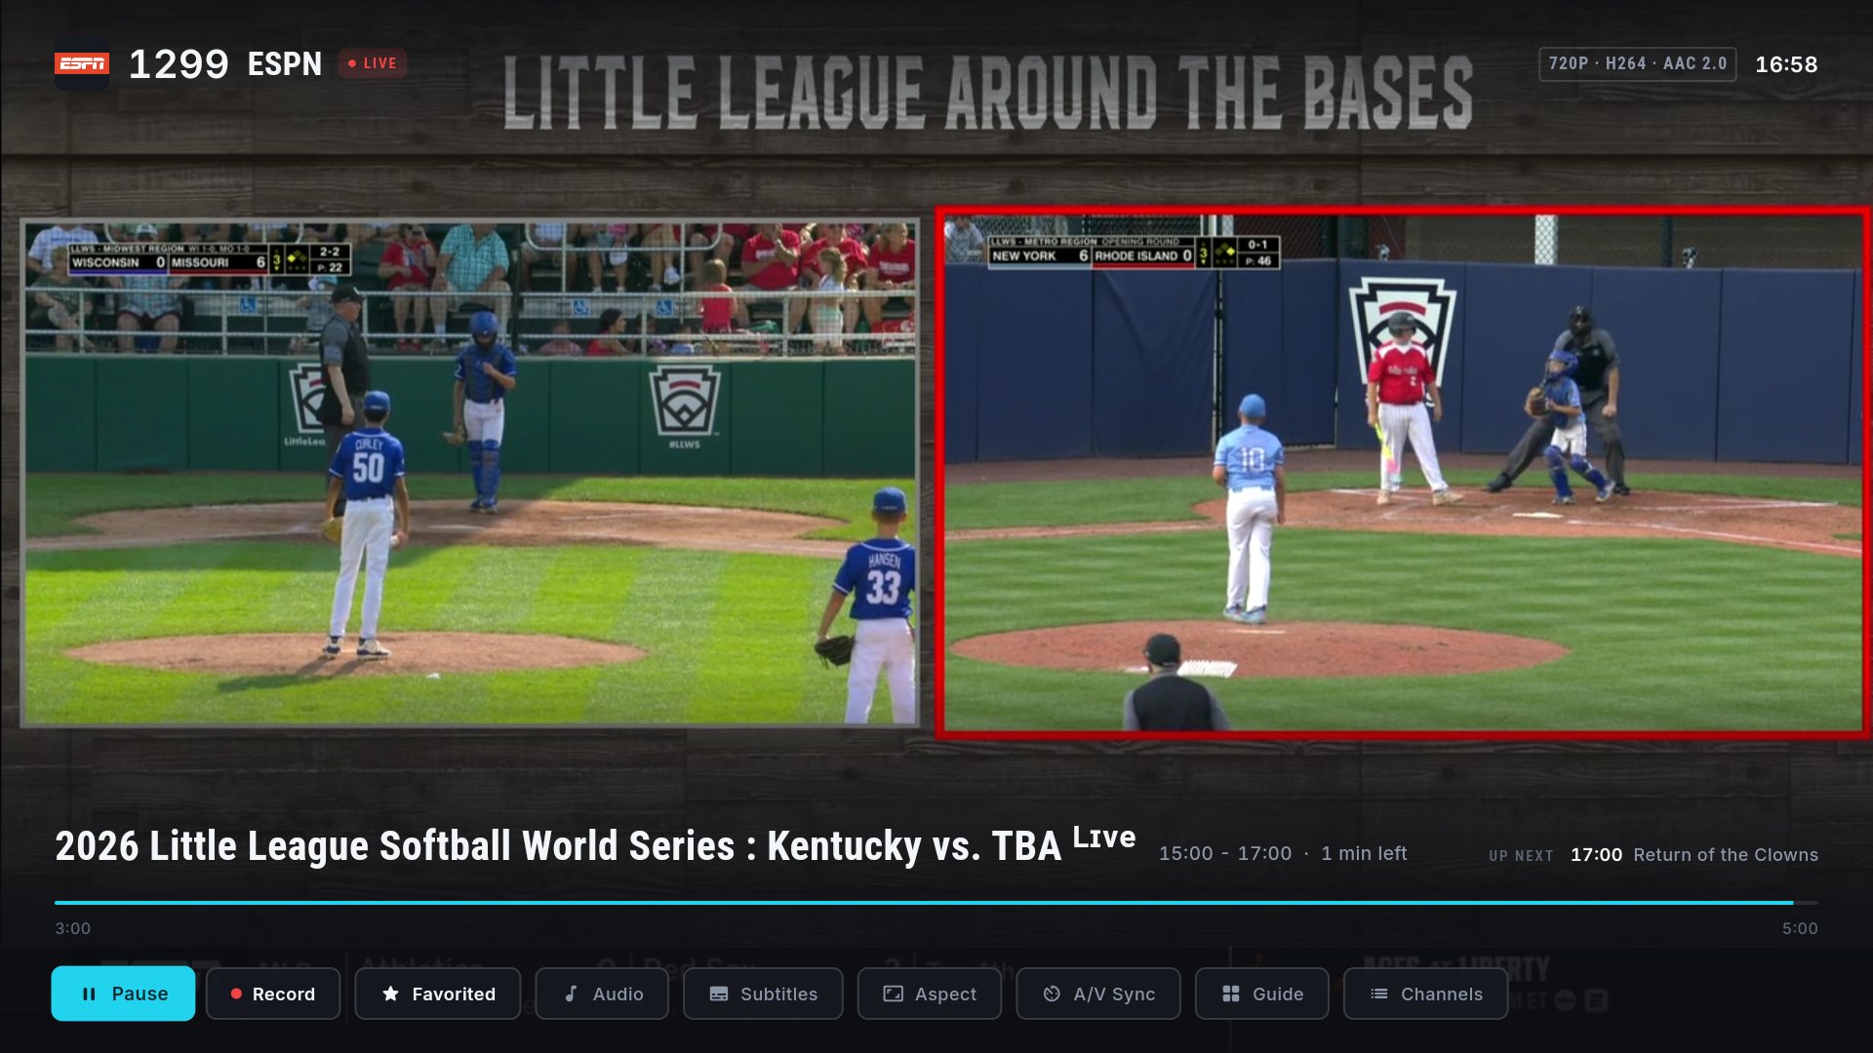
Task: Click the ESPN channel name text
Action: (x=285, y=64)
